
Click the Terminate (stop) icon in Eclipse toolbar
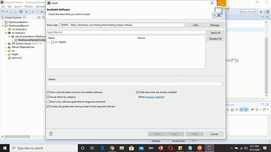click(x=41, y=12)
